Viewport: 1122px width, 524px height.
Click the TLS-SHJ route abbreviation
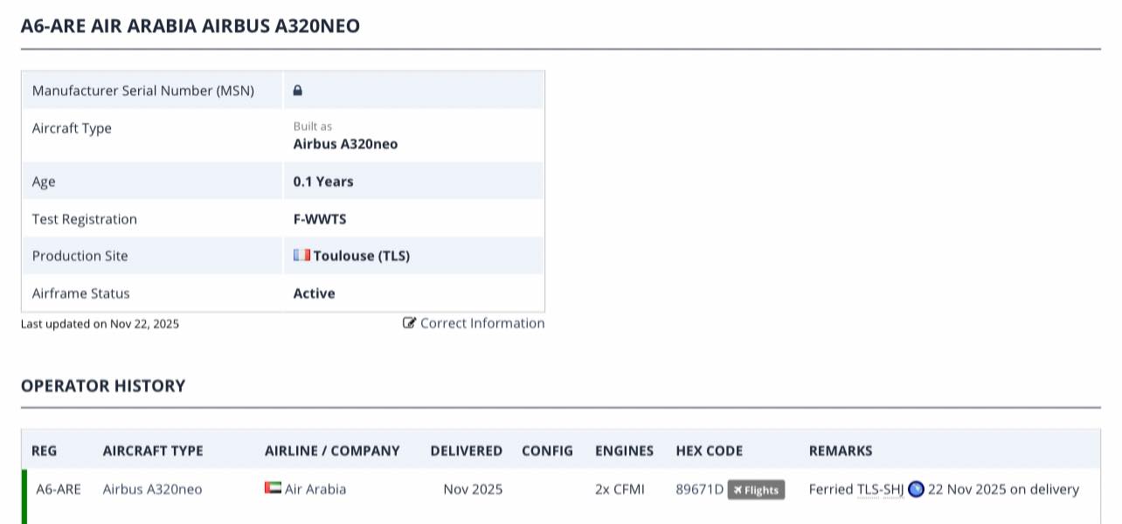coord(880,489)
